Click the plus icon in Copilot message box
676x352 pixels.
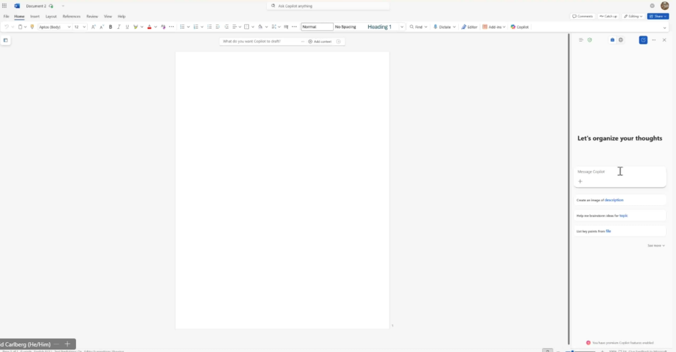(x=580, y=181)
